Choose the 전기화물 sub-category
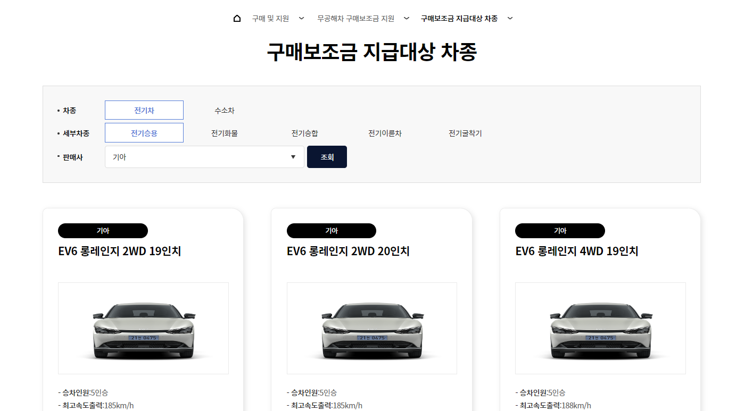Viewport: 753px width, 411px height. coord(225,133)
